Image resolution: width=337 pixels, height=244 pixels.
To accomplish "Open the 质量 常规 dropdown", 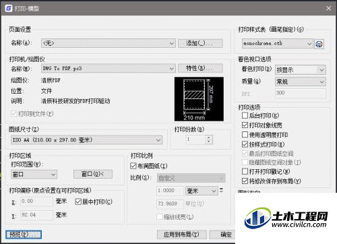I will tap(301, 82).
